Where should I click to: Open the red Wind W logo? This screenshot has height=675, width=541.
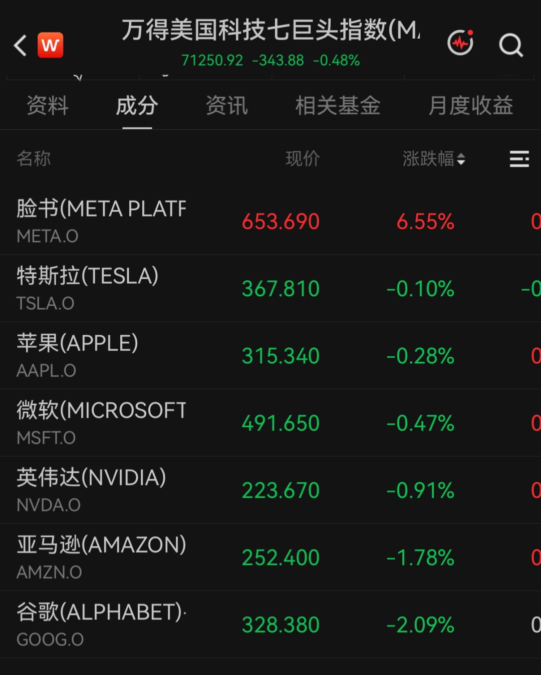point(50,45)
